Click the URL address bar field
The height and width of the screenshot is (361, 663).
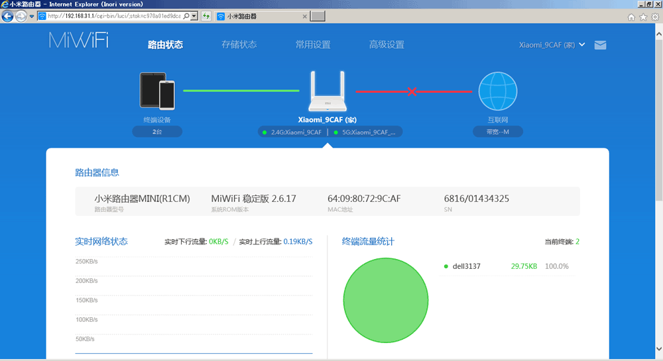[x=113, y=16]
